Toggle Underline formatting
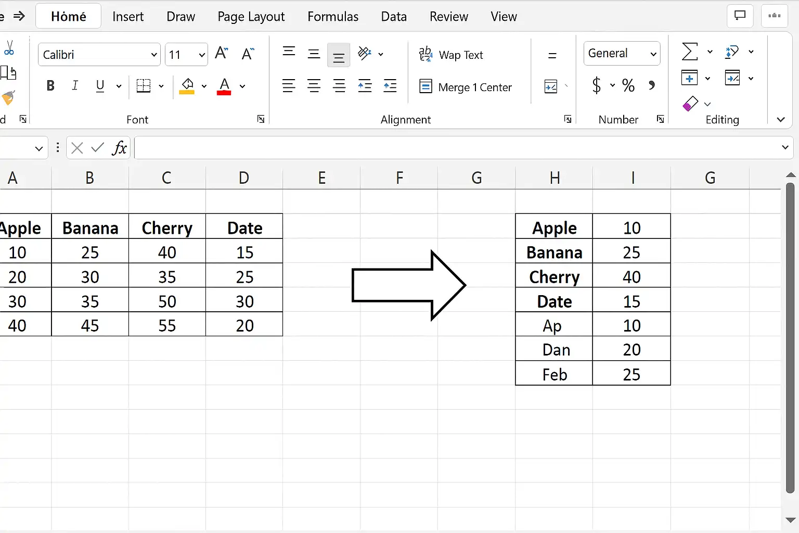This screenshot has height=533, width=799. 100,86
